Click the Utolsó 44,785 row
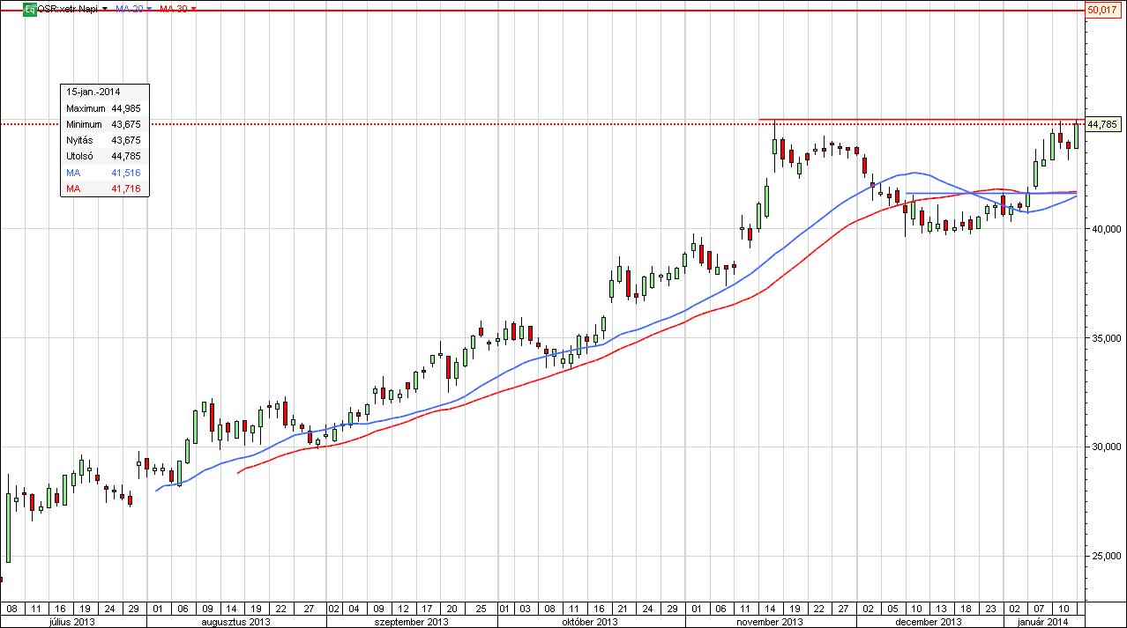 pos(103,157)
